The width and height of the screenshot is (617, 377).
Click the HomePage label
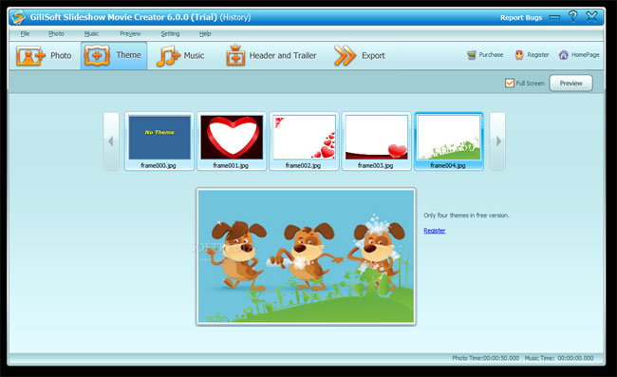585,55
